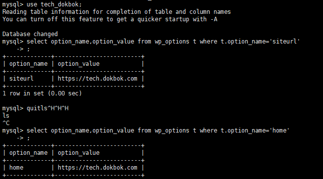Click the 'siteurl' string in the first query

[286, 42]
